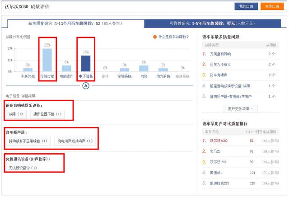Click the 前座音响或娱乐设备 heading
This screenshot has width=289, height=197.
click(24, 106)
